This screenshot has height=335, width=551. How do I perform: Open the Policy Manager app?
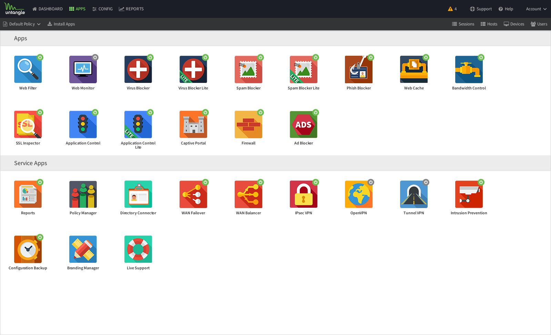tap(83, 194)
